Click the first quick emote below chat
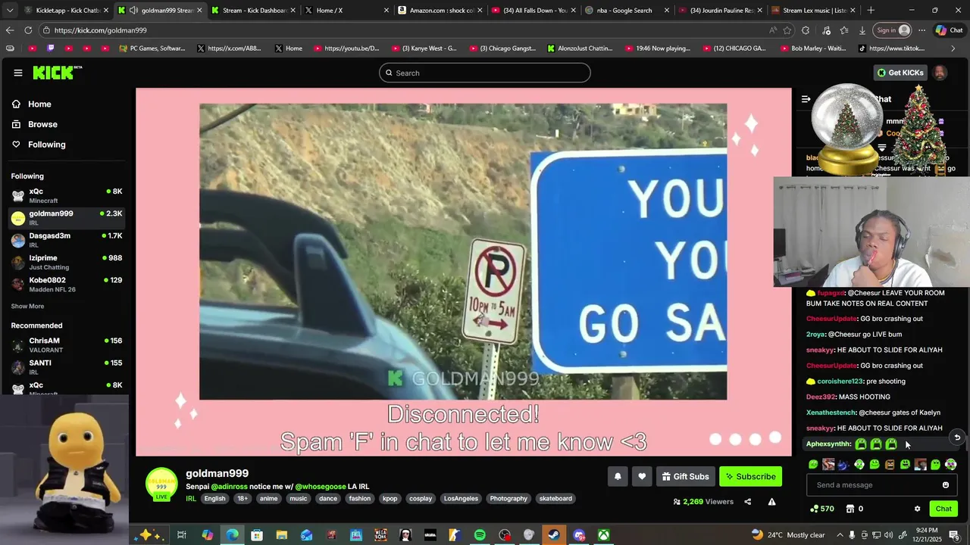Screen dimensions: 970x545 [813, 464]
